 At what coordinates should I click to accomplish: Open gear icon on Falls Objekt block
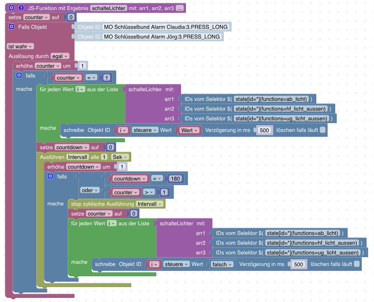(12, 26)
